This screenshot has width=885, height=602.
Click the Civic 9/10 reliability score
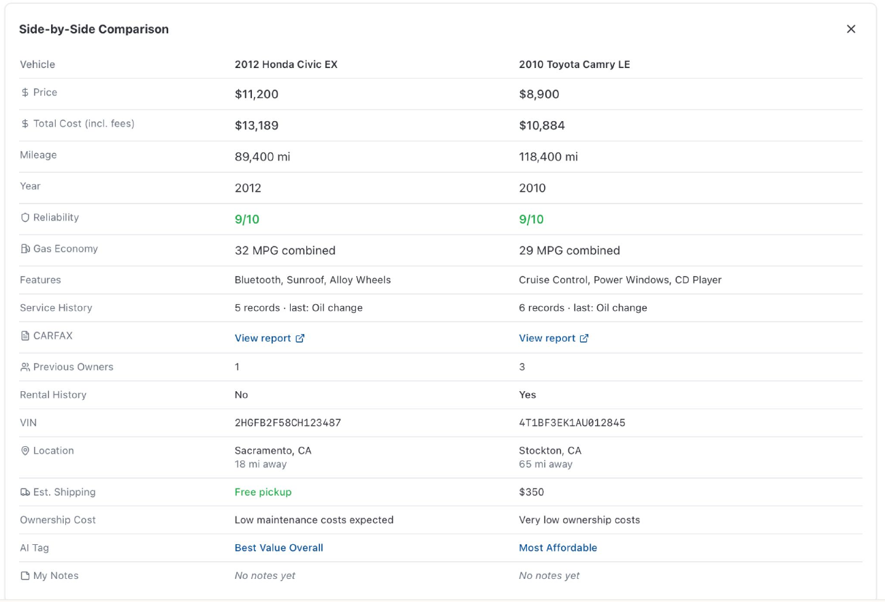(247, 220)
